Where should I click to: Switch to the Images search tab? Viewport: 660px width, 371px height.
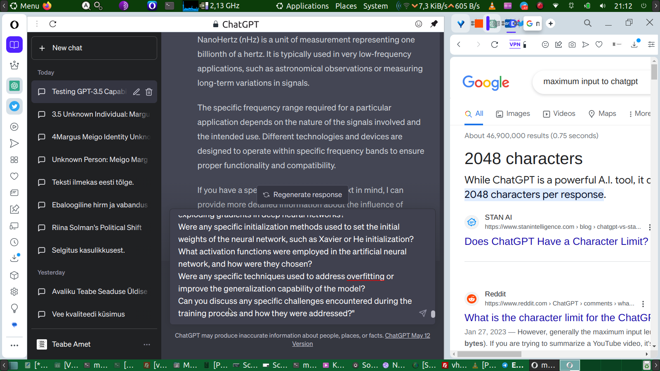pyautogui.click(x=513, y=114)
